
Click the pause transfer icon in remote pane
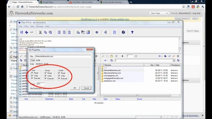click(x=160, y=56)
